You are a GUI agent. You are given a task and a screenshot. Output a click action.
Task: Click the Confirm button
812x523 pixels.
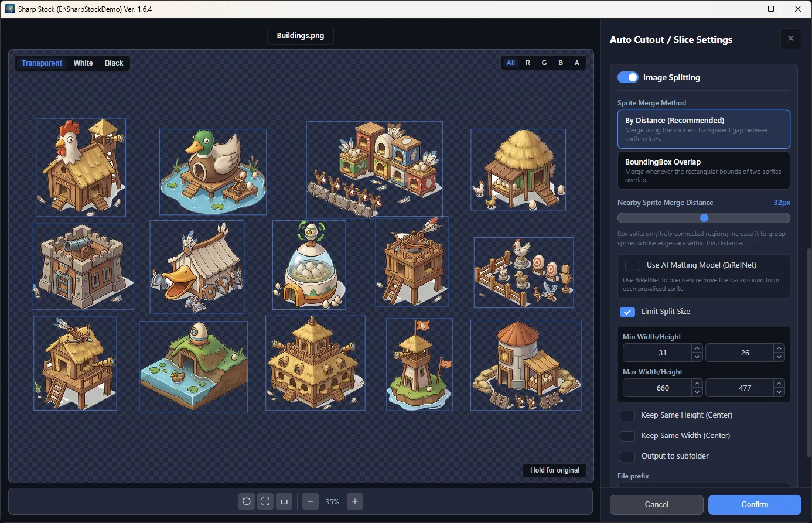(x=755, y=504)
